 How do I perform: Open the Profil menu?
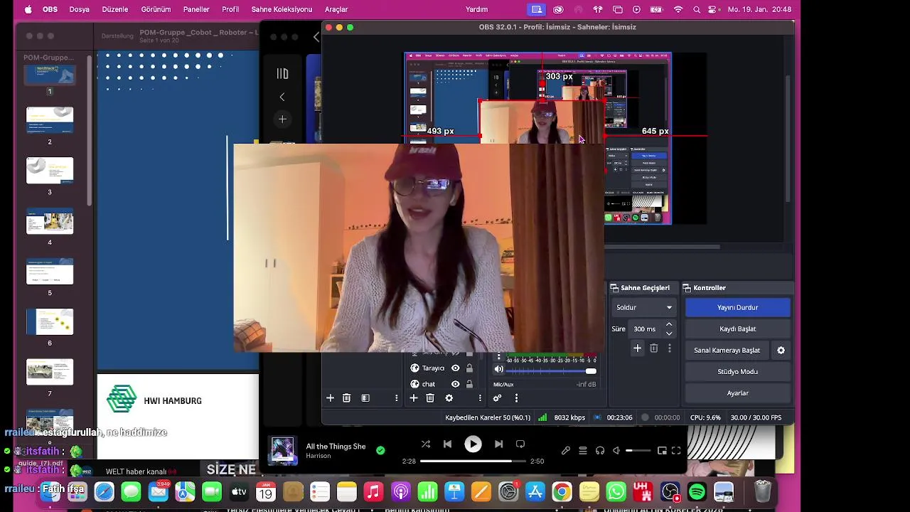[230, 9]
